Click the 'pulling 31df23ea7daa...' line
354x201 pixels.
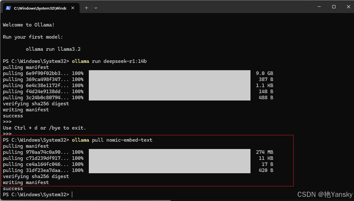coord(43,171)
